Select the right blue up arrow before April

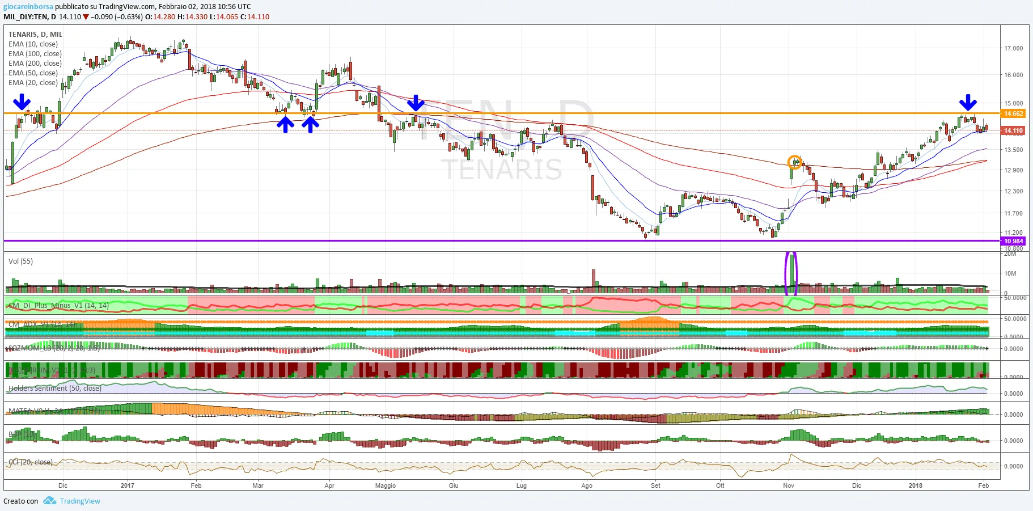310,124
